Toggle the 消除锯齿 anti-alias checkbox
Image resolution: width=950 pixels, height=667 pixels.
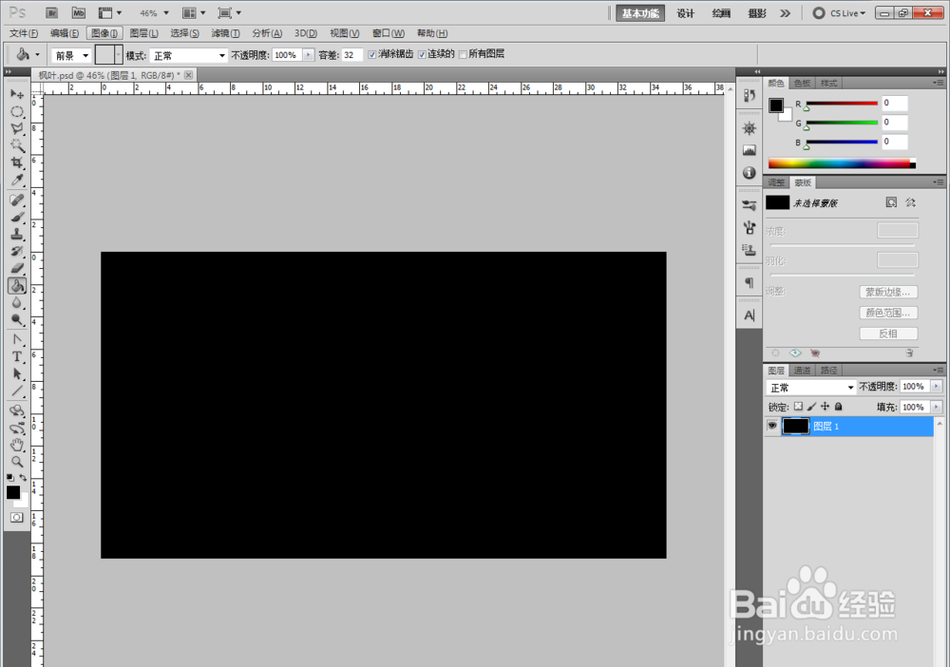click(x=372, y=54)
